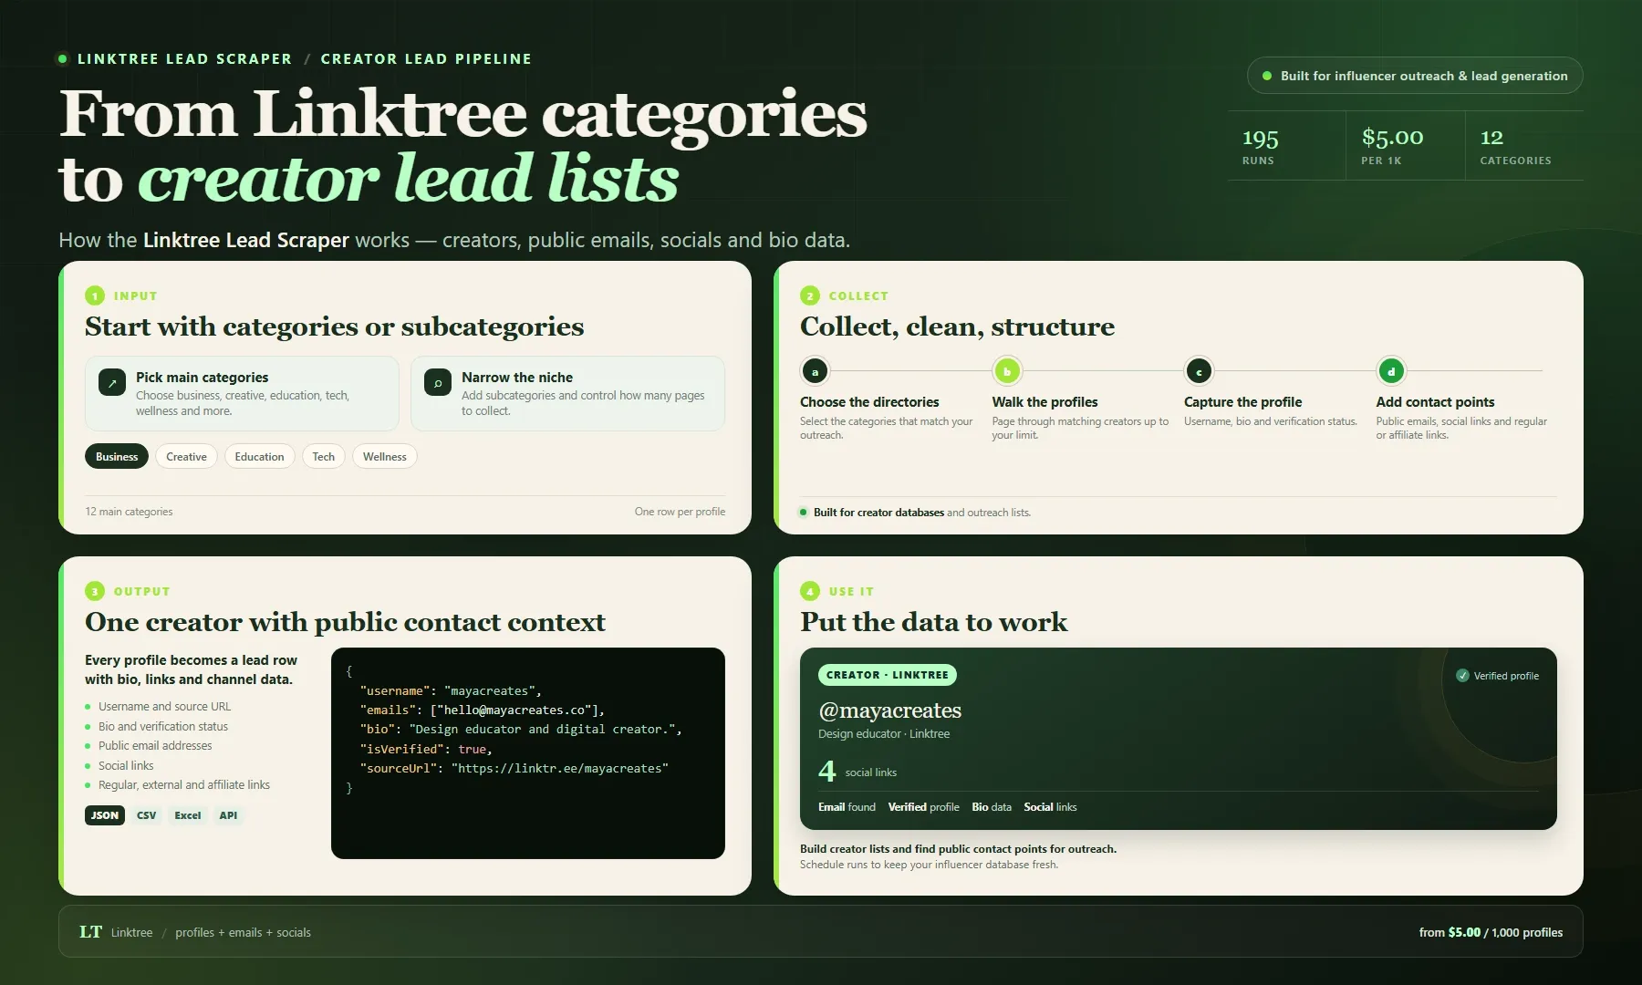Image resolution: width=1642 pixels, height=985 pixels.
Task: Pick the Tech category chip
Action: 324,456
